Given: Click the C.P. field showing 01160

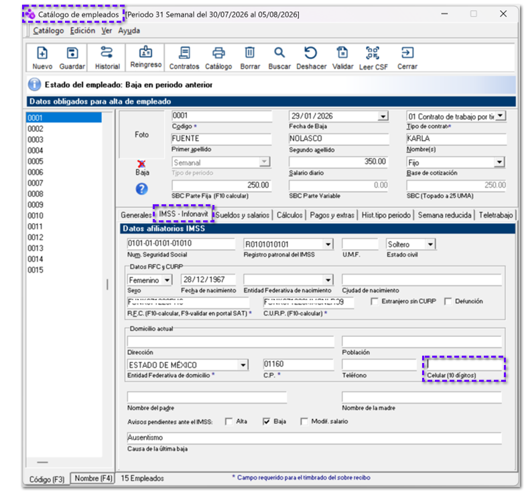Looking at the screenshot, I should click(x=298, y=364).
